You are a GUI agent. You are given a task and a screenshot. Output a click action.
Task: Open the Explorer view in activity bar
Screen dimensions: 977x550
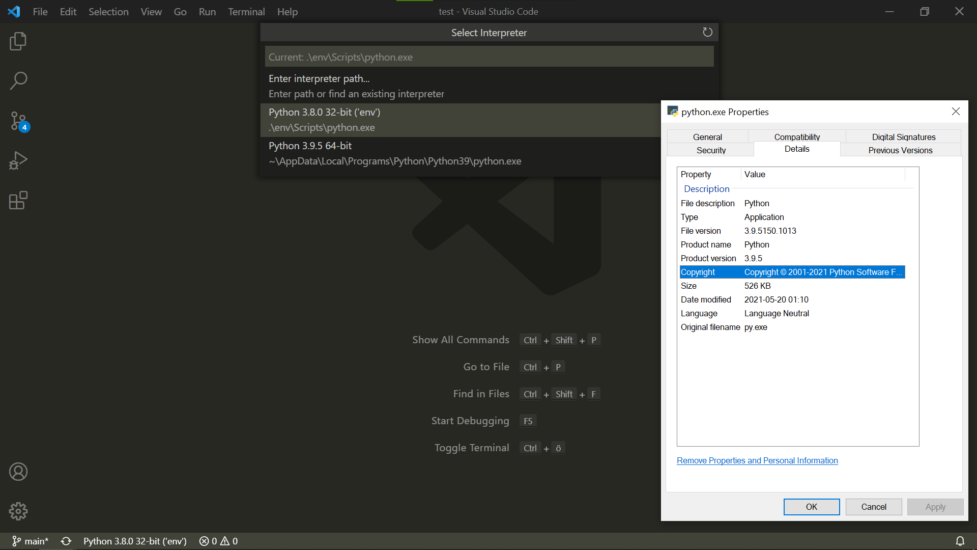pos(18,41)
